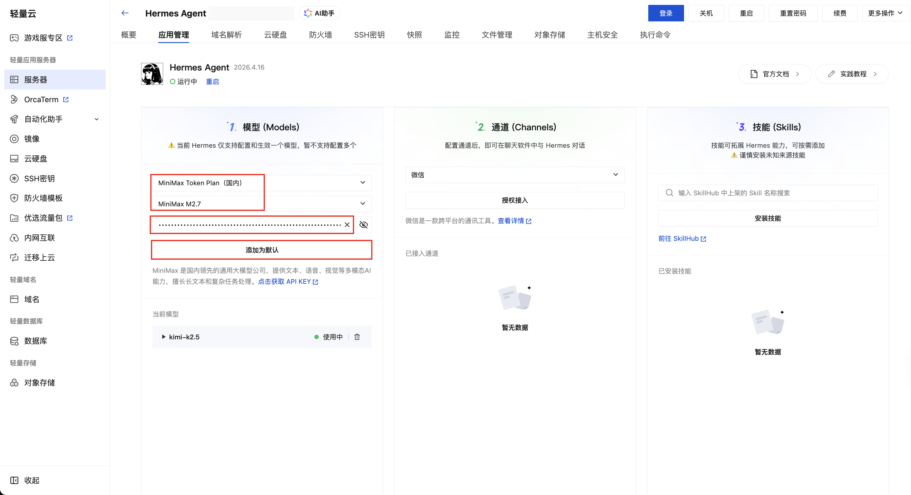Switch to the 快照 tab
The image size is (911, 495).
pos(415,34)
